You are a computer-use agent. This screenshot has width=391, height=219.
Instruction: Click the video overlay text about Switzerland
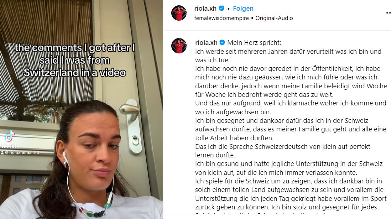tap(75, 60)
